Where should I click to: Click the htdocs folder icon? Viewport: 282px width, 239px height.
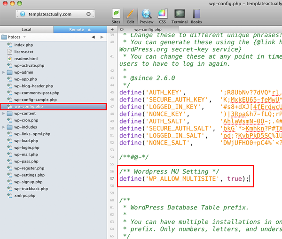(x=4, y=37)
